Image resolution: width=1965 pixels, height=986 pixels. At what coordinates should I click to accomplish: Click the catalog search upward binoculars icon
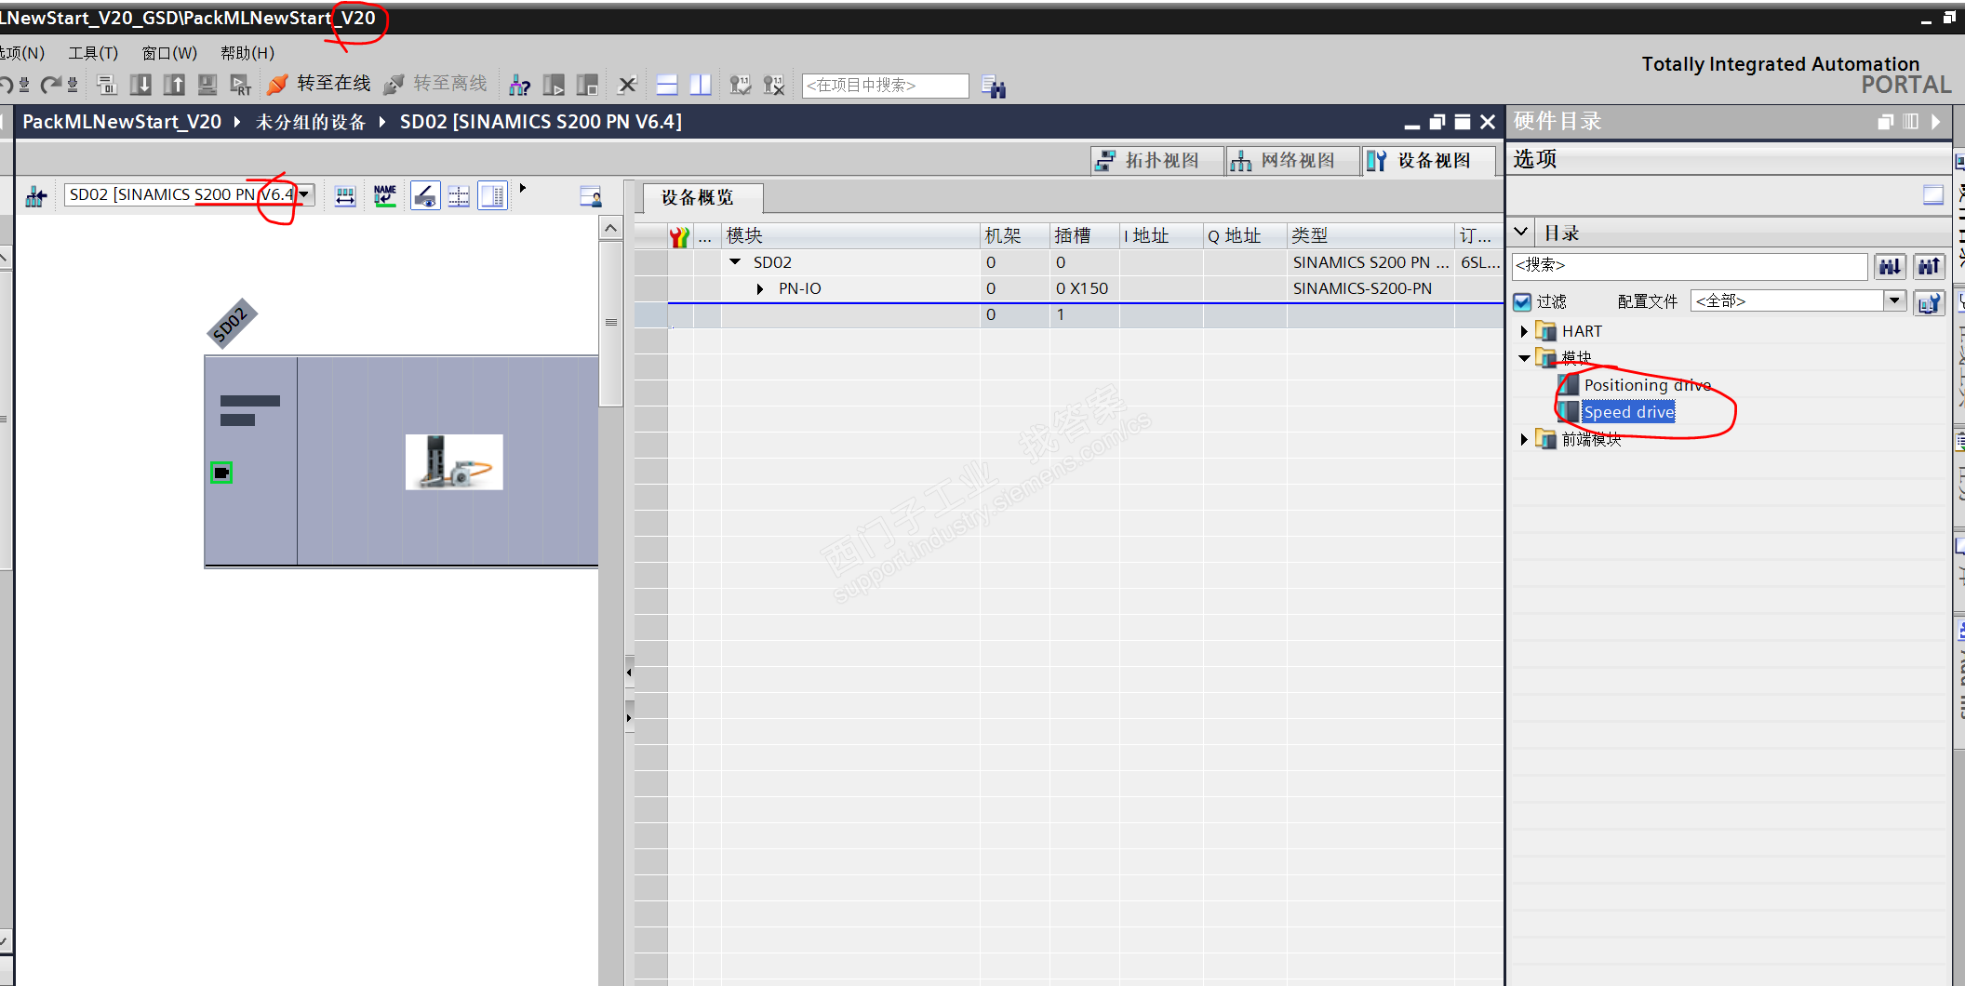(x=1929, y=267)
